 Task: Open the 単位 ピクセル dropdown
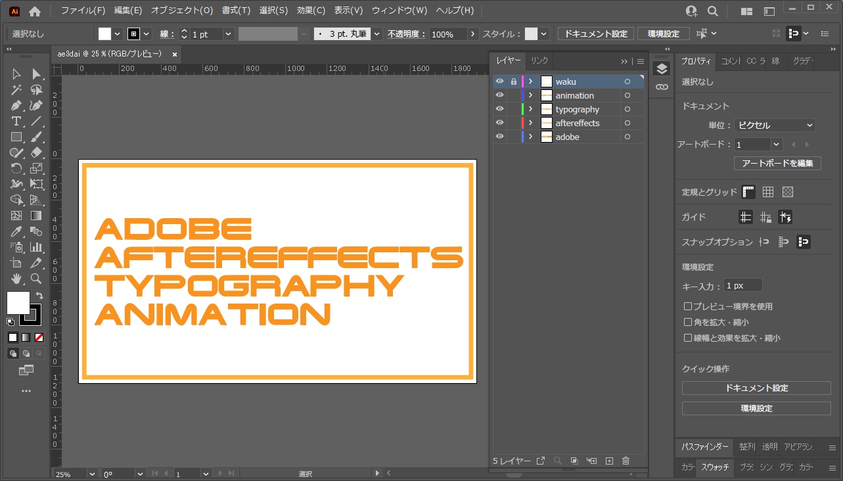click(x=775, y=125)
